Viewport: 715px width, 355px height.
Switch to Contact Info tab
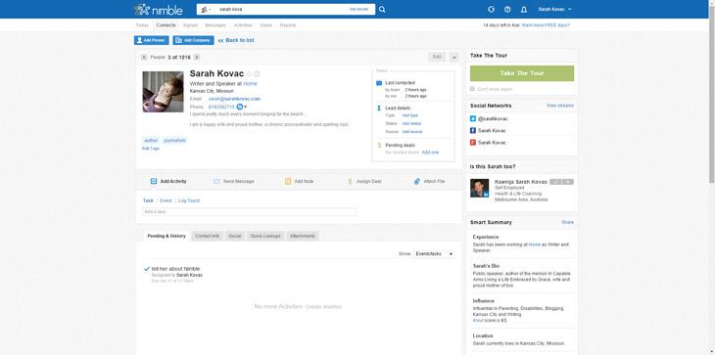point(207,237)
